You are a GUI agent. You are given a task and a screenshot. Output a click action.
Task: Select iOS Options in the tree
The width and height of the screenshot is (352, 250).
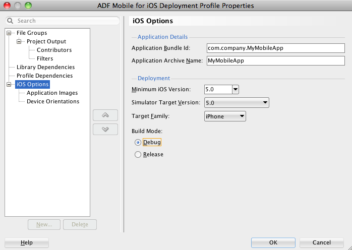click(x=33, y=84)
